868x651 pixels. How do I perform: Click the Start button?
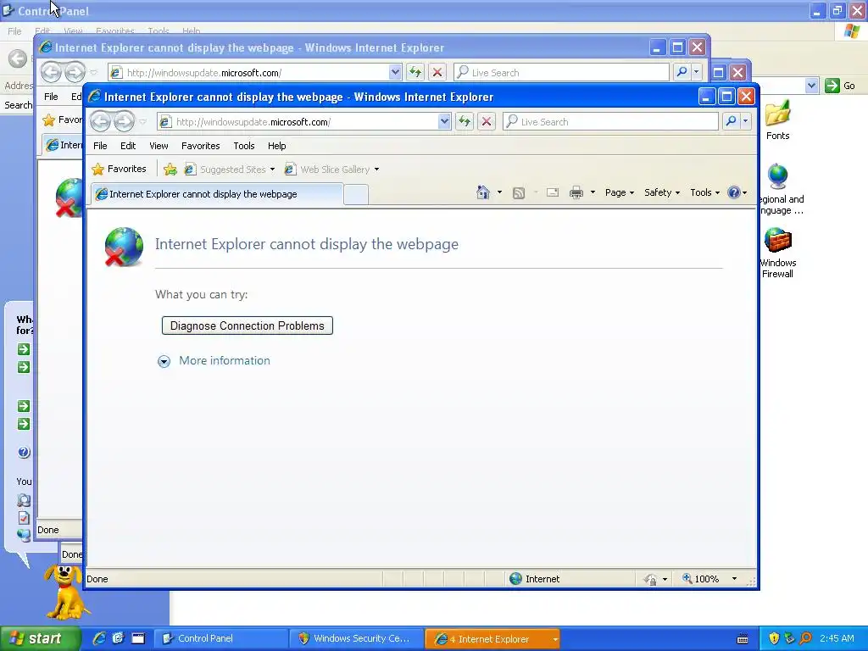click(41, 638)
